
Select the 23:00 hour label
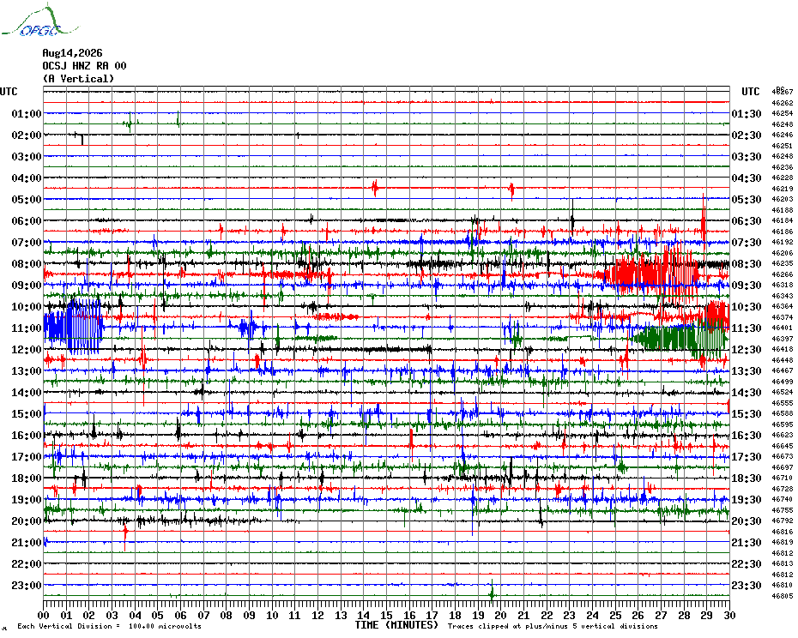tap(27, 586)
